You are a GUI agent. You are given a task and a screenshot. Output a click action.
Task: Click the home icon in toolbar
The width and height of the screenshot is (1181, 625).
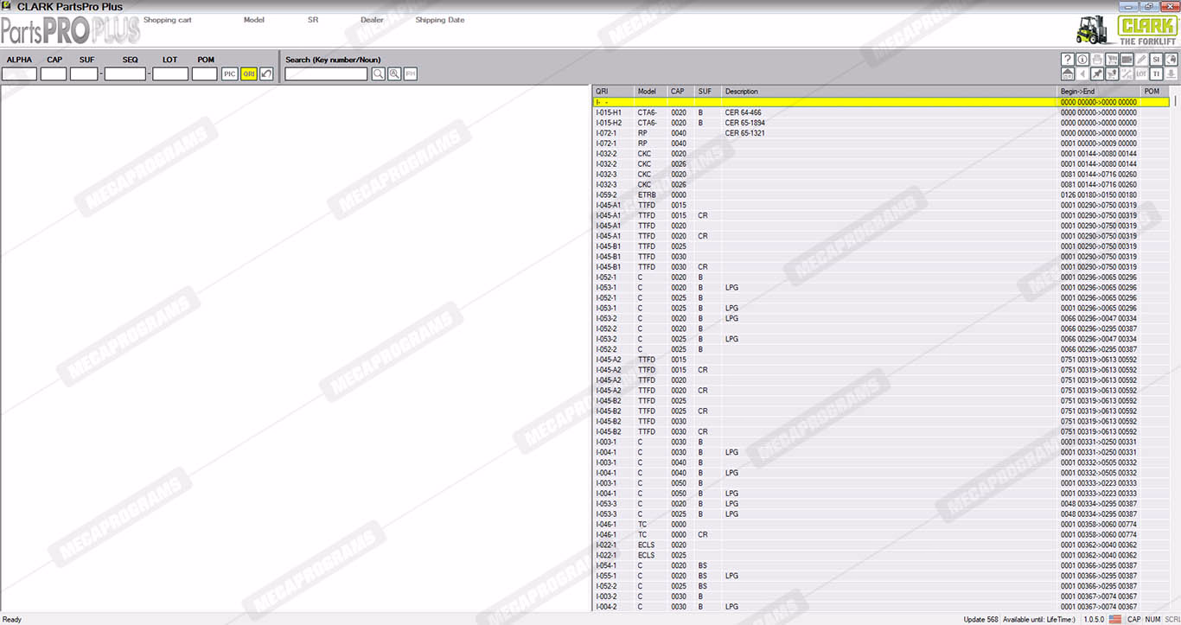pyautogui.click(x=1067, y=74)
